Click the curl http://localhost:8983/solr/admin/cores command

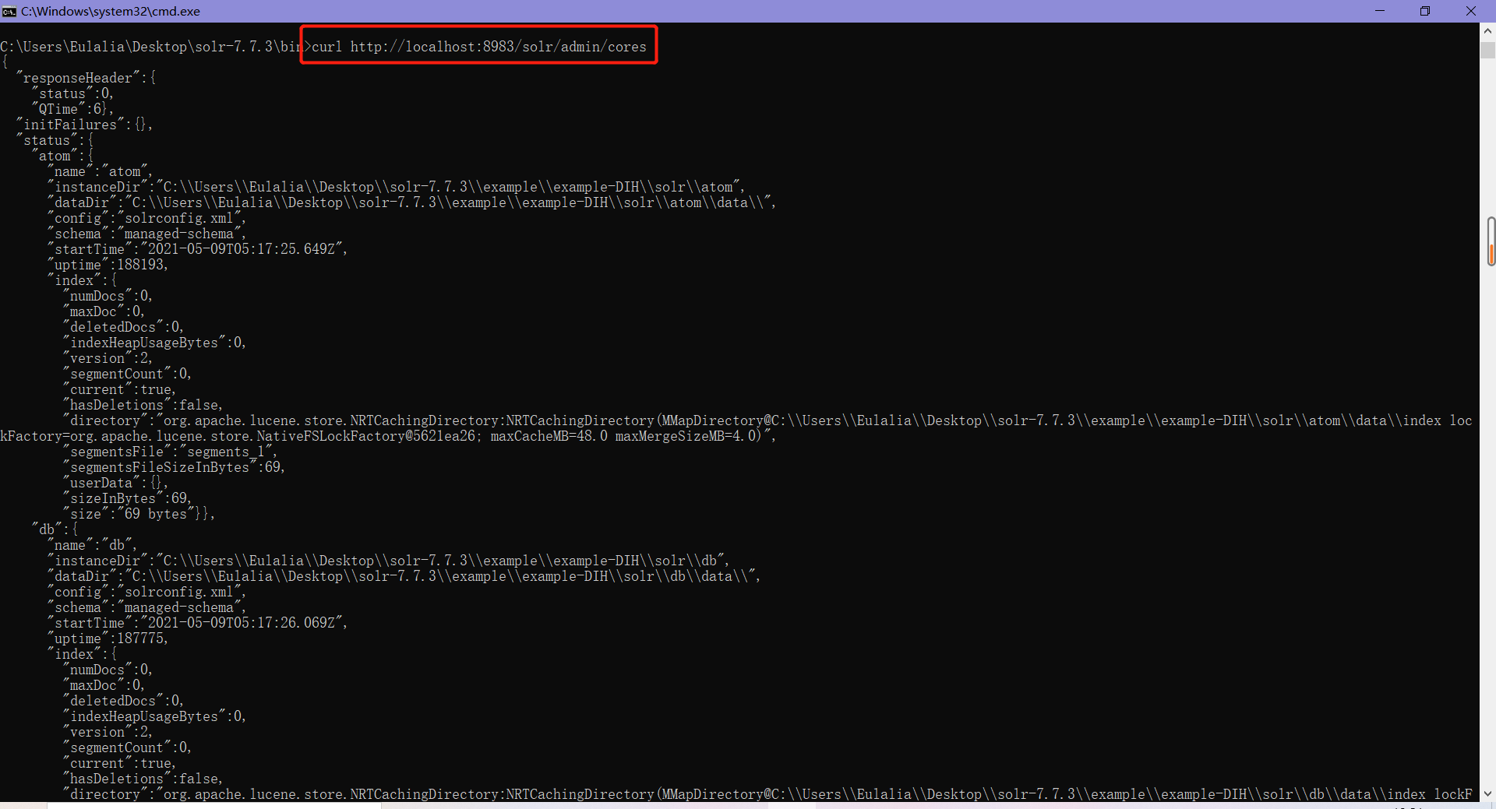[x=479, y=47]
